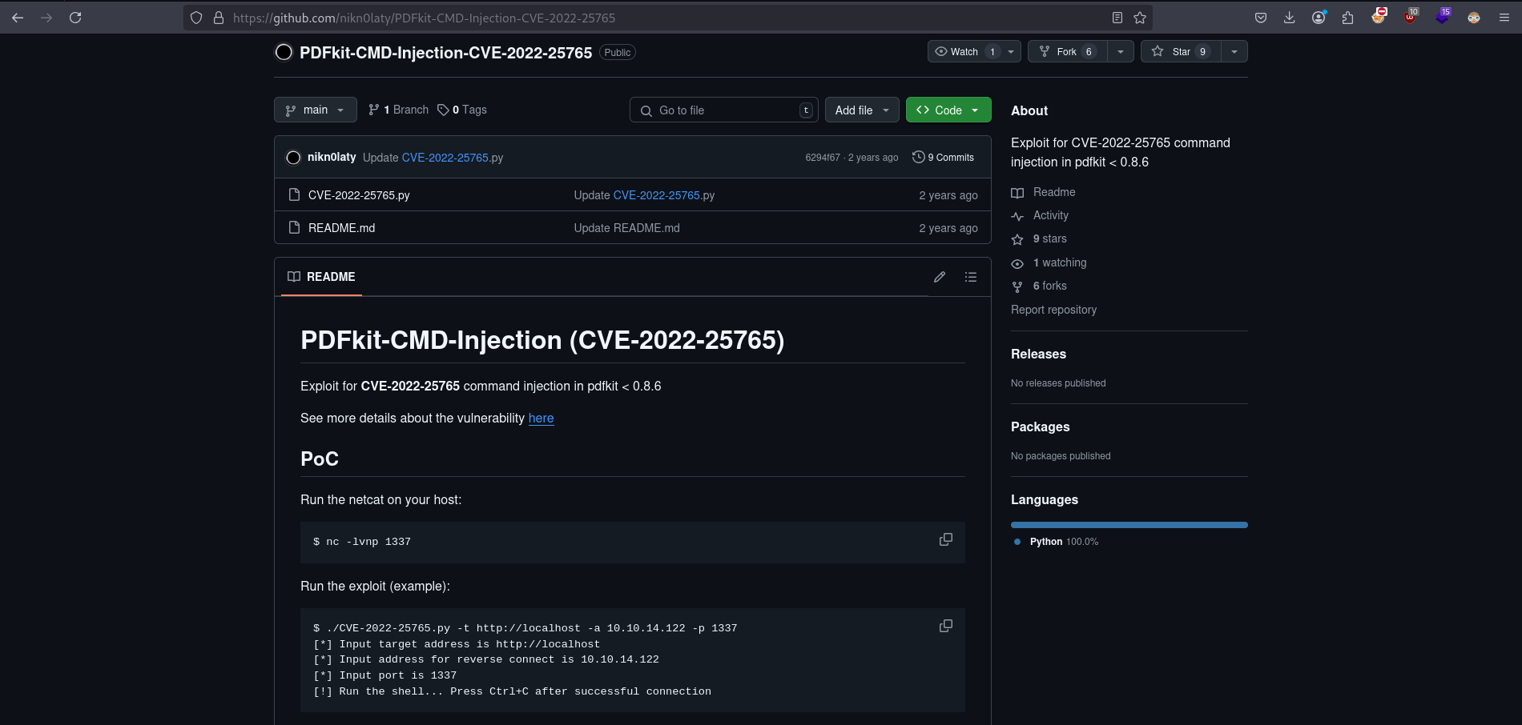This screenshot has height=725, width=1522.
Task: Open the Packages section heading
Action: point(1040,427)
